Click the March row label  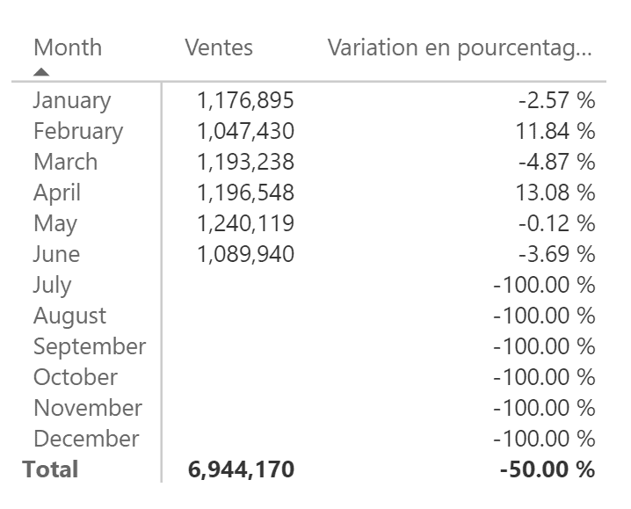click(x=66, y=162)
